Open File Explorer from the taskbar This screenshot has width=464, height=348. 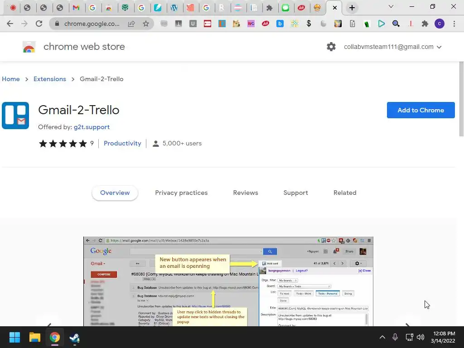[x=34, y=337]
